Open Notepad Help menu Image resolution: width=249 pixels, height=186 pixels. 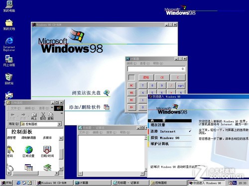(x=125, y=132)
